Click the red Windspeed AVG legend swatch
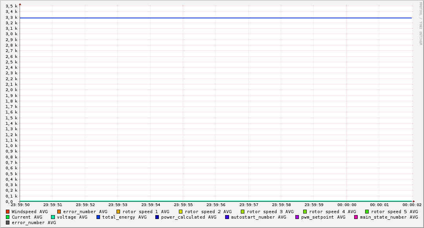The height and width of the screenshot is (228, 424). (7, 212)
